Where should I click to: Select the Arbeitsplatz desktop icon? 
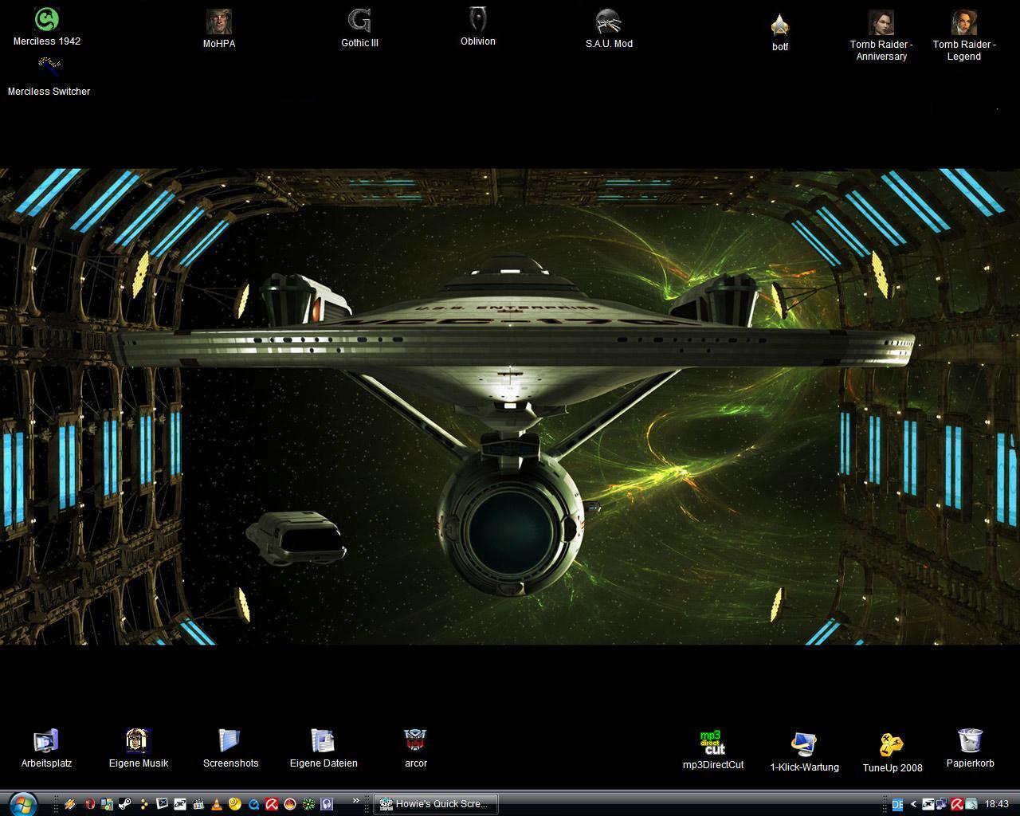pyautogui.click(x=46, y=749)
